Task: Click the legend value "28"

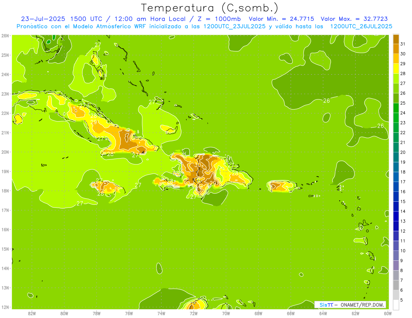Action: click(403, 73)
